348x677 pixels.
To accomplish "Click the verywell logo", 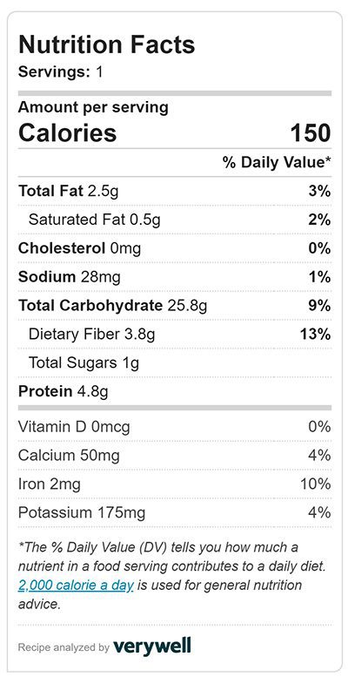I will 151,647.
